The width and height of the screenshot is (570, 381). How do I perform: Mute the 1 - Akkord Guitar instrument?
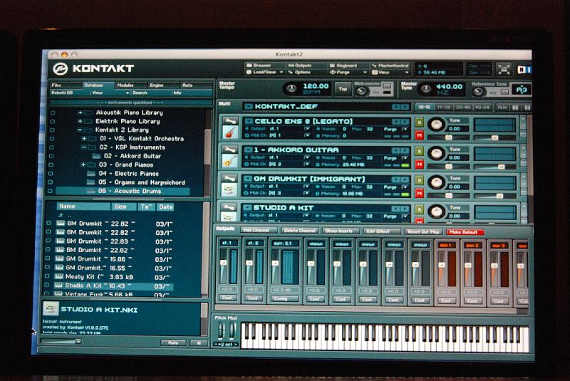(420, 165)
